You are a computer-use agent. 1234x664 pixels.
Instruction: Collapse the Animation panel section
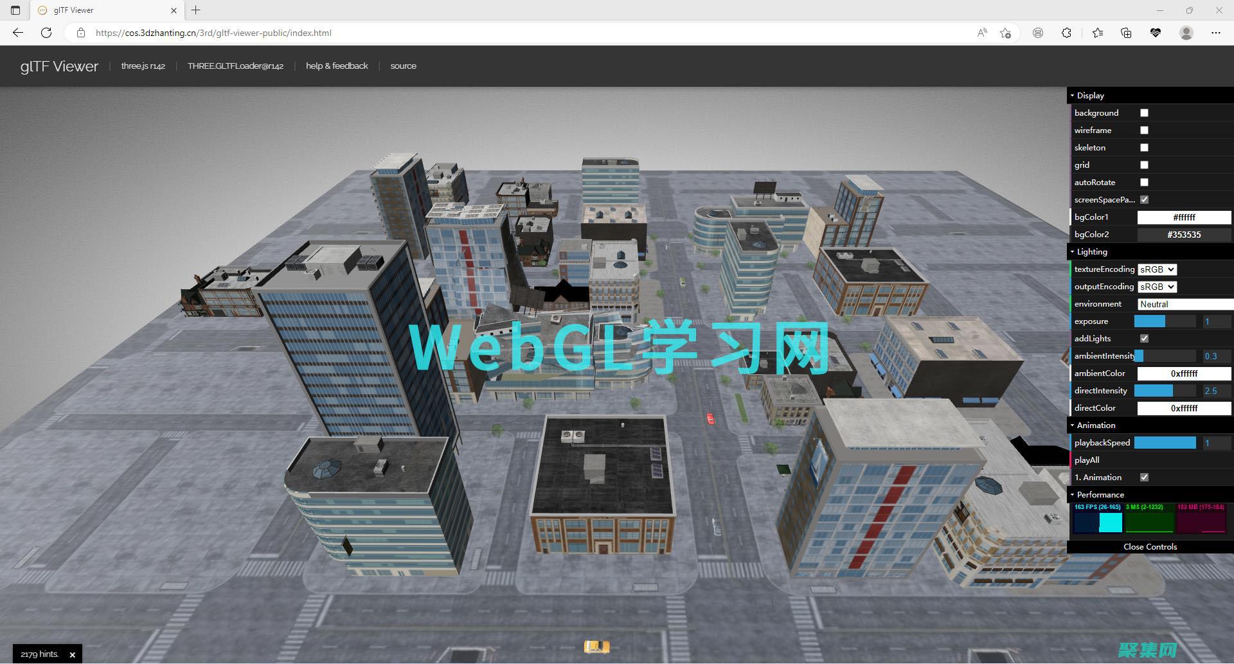tap(1095, 425)
